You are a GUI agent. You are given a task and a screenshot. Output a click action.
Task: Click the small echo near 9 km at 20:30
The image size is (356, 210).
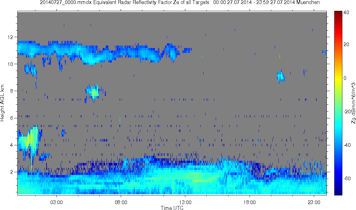click(x=281, y=76)
